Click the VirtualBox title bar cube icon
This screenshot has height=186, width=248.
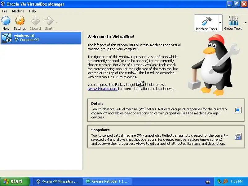point(3,4)
